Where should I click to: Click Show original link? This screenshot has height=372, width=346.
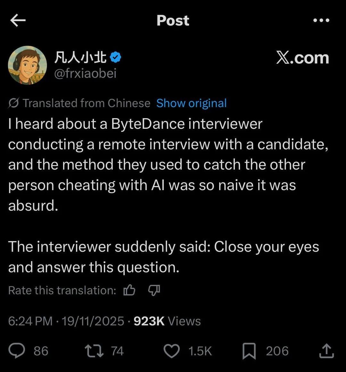pos(191,103)
